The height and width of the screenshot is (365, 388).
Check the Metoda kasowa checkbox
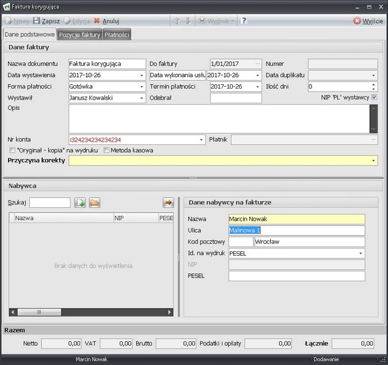[106, 150]
